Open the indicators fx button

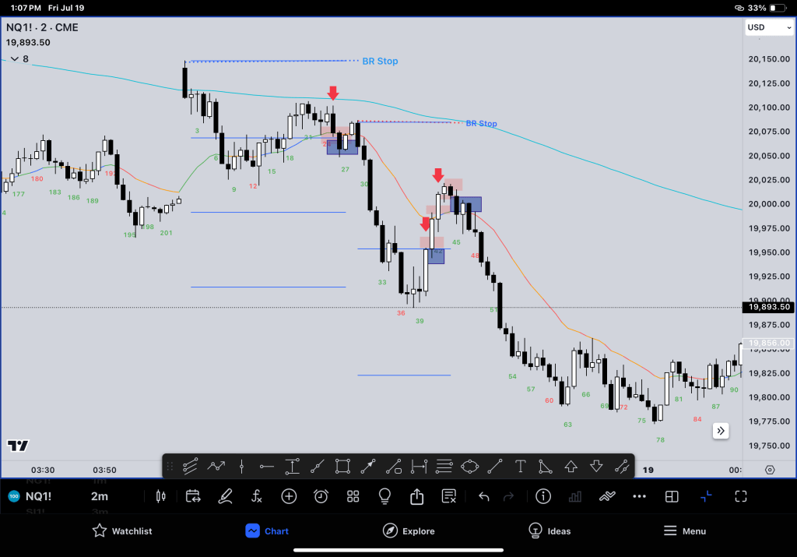click(257, 496)
